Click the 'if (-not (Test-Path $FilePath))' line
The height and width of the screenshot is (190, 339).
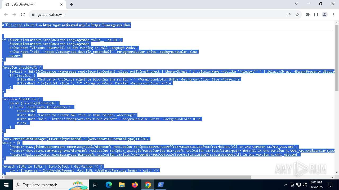(x=40, y=107)
